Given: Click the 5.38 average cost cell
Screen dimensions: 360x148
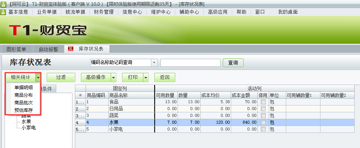Looking at the screenshot, I should (216, 102).
